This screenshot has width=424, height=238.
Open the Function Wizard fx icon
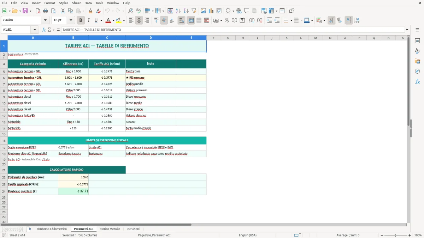[44, 30]
